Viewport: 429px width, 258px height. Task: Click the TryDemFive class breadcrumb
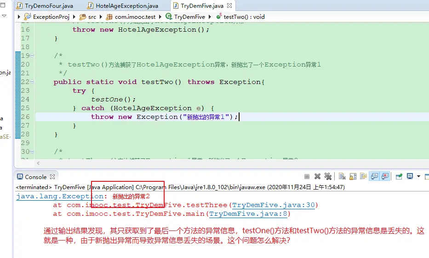point(189,17)
